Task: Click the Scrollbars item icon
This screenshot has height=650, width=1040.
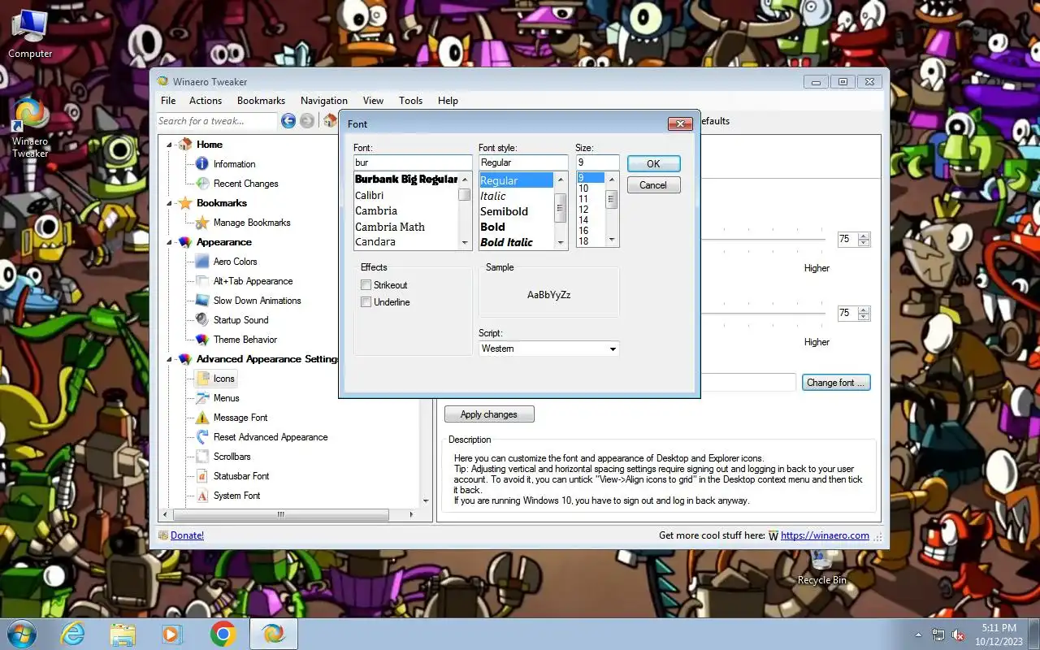Action: coord(202,457)
